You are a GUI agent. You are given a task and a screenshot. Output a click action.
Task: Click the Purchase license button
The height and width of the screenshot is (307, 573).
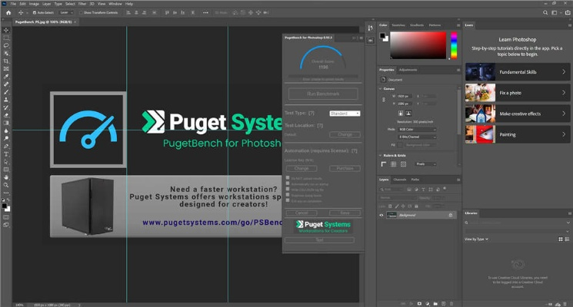[x=345, y=168]
